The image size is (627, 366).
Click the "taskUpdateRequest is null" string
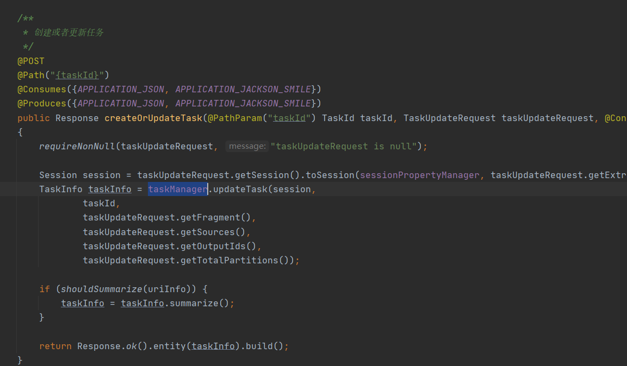[344, 147]
